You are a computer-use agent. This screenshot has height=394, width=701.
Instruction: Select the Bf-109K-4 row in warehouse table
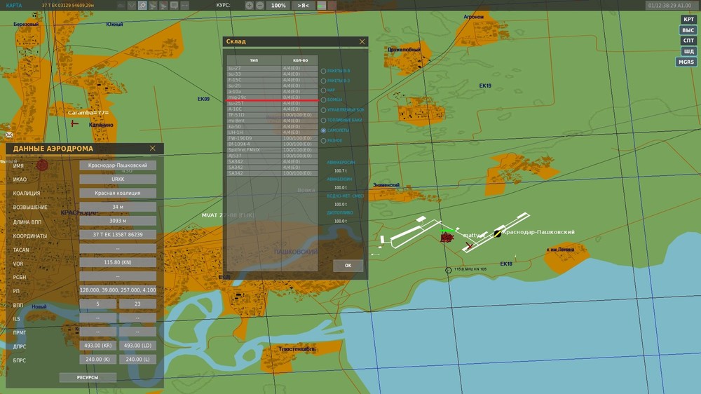click(x=272, y=144)
